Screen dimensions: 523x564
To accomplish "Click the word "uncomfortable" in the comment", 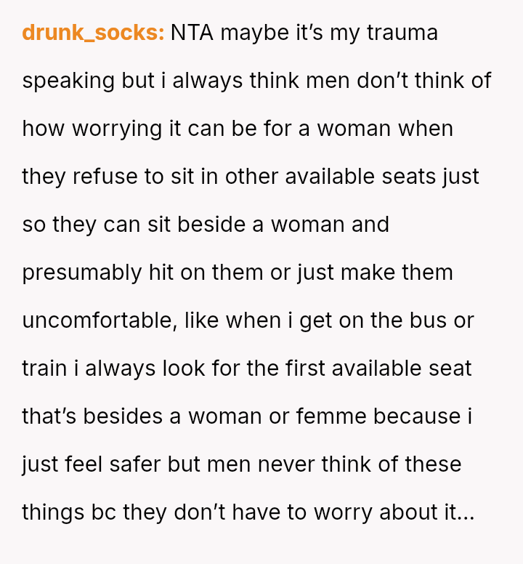I will tap(99, 321).
